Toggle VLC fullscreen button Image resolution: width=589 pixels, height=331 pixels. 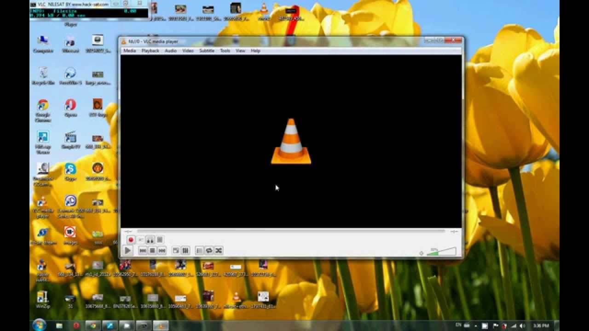tap(176, 251)
